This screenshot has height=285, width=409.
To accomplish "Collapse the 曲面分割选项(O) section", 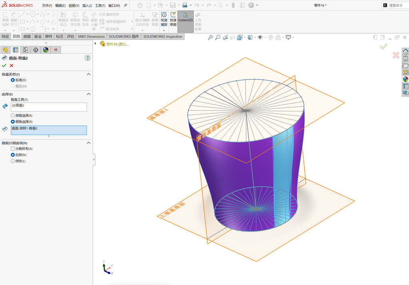I will click(88, 143).
